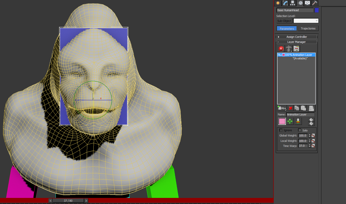Open the Display panel tab
Image resolution: width=346 pixels, height=204 pixels.
(307, 3)
